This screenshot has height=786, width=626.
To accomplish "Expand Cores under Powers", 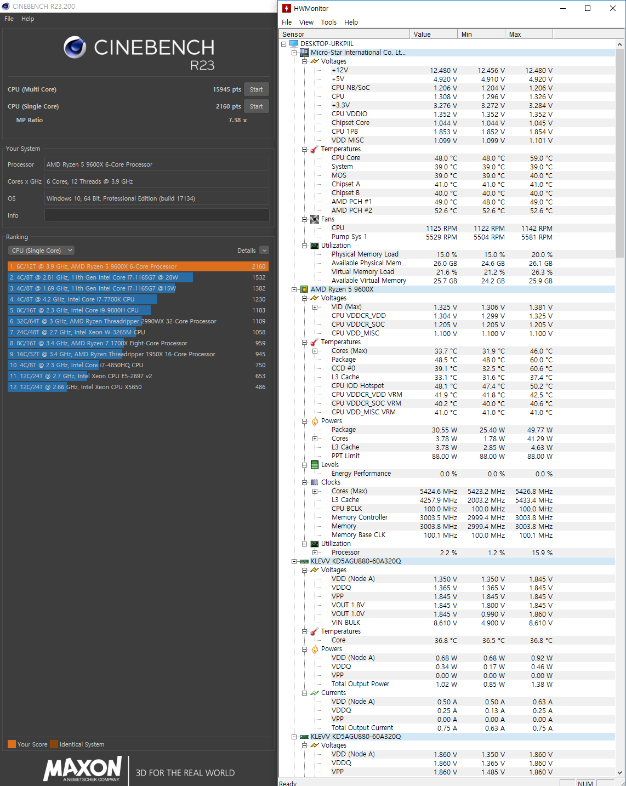I will pos(315,438).
